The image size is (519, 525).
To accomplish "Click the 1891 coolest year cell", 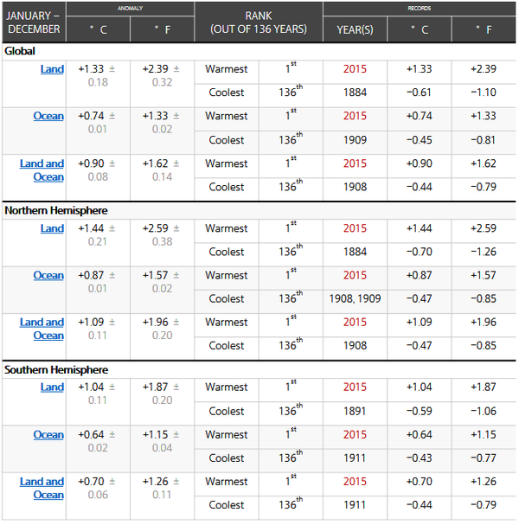I will [355, 411].
